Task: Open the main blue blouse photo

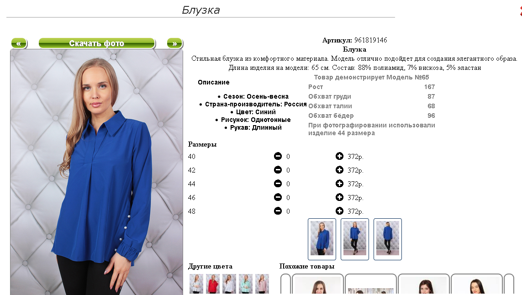Action: [96, 172]
